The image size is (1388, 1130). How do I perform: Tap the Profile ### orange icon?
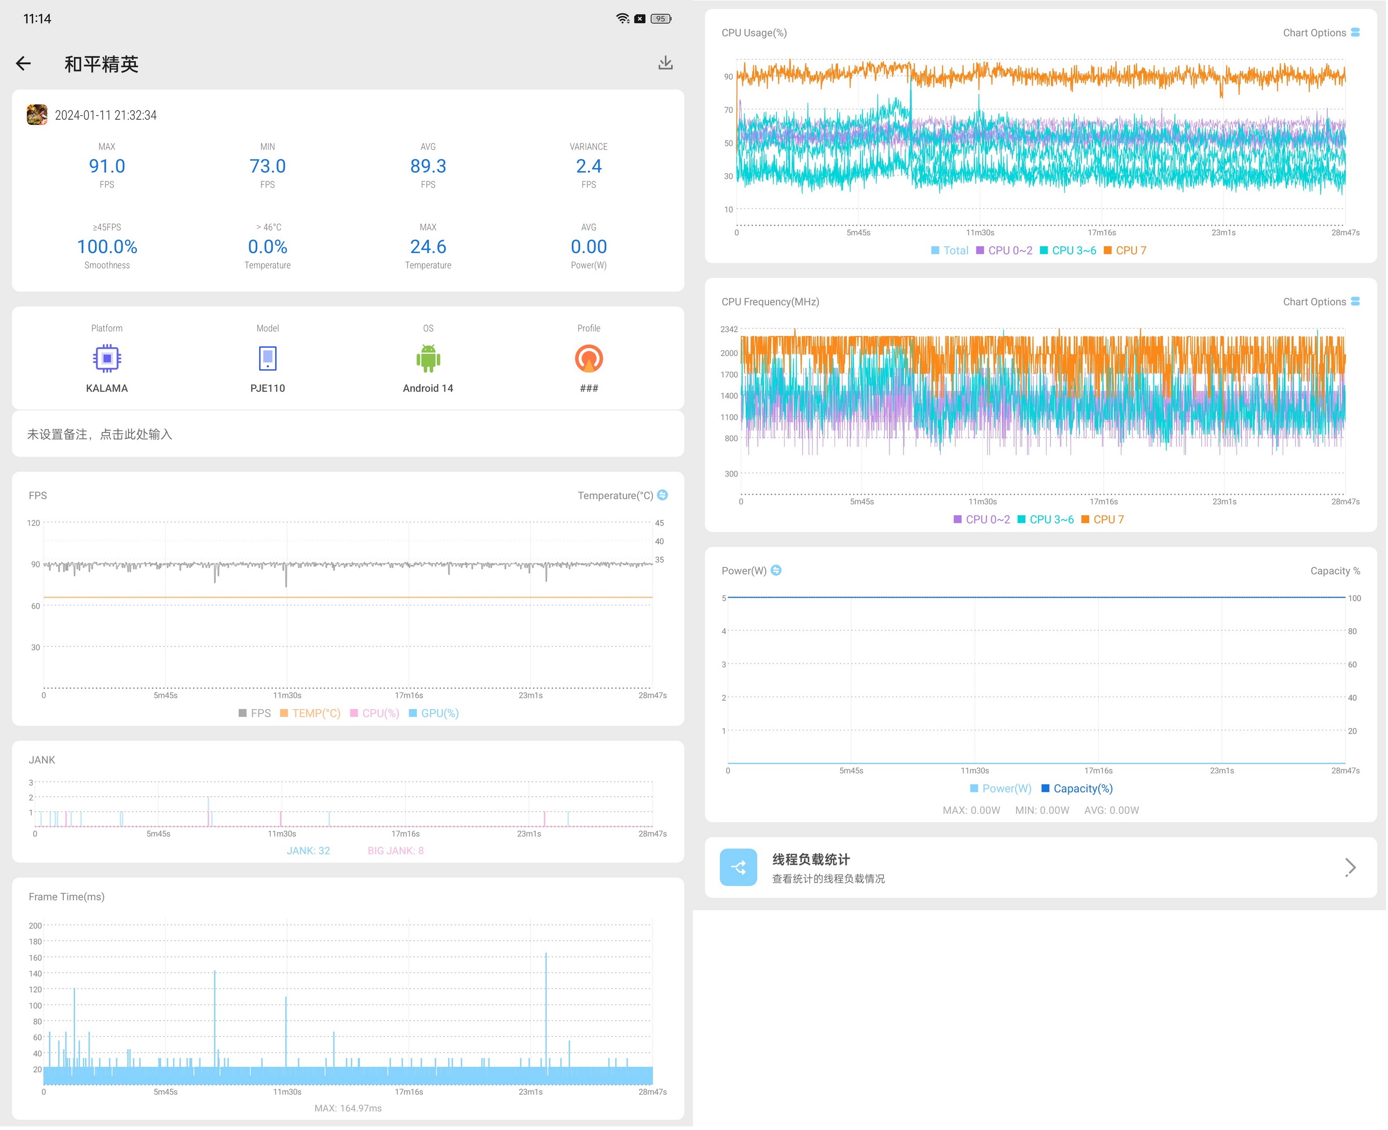pyautogui.click(x=589, y=358)
